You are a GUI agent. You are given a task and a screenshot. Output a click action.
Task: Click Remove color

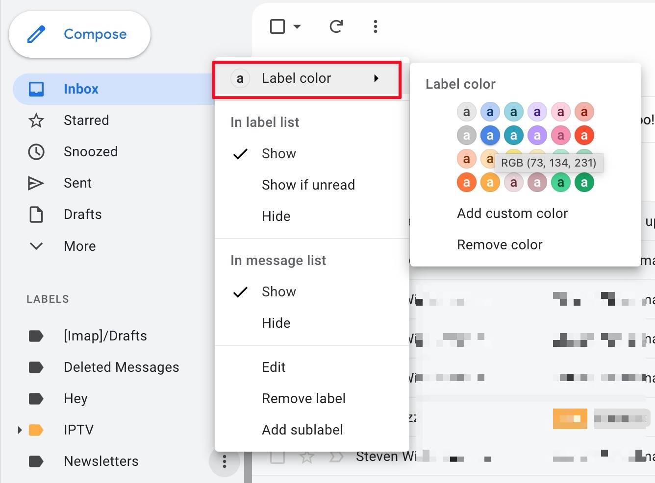point(499,244)
